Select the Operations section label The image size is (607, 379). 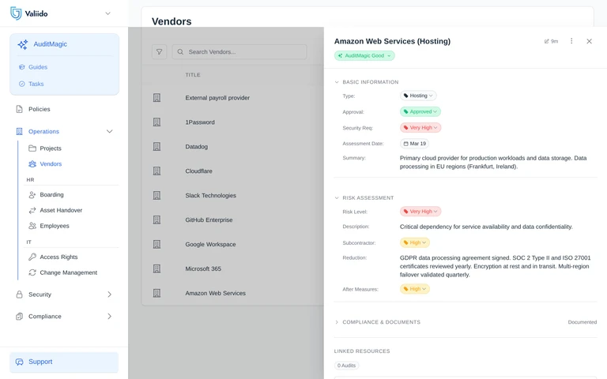43,132
